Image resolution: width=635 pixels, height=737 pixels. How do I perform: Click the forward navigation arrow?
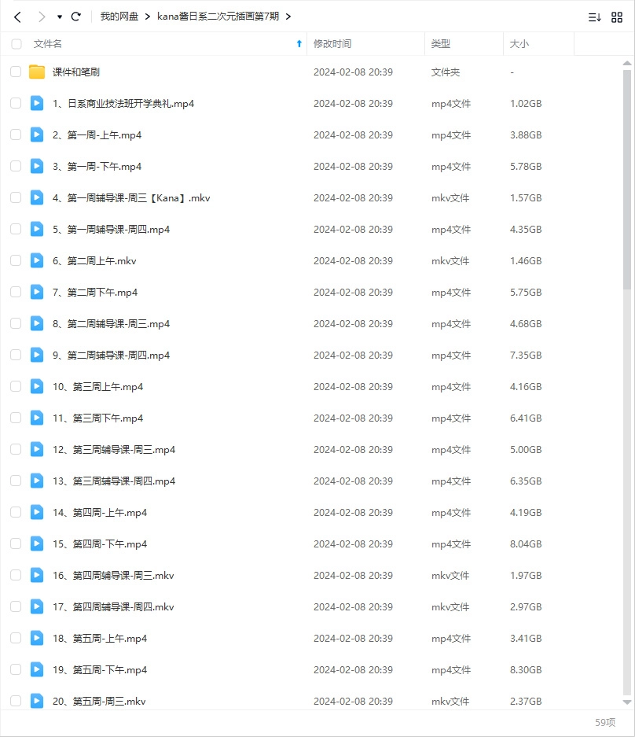(41, 17)
